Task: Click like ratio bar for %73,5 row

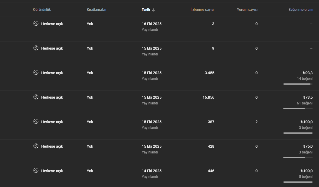Action: tap(298, 109)
